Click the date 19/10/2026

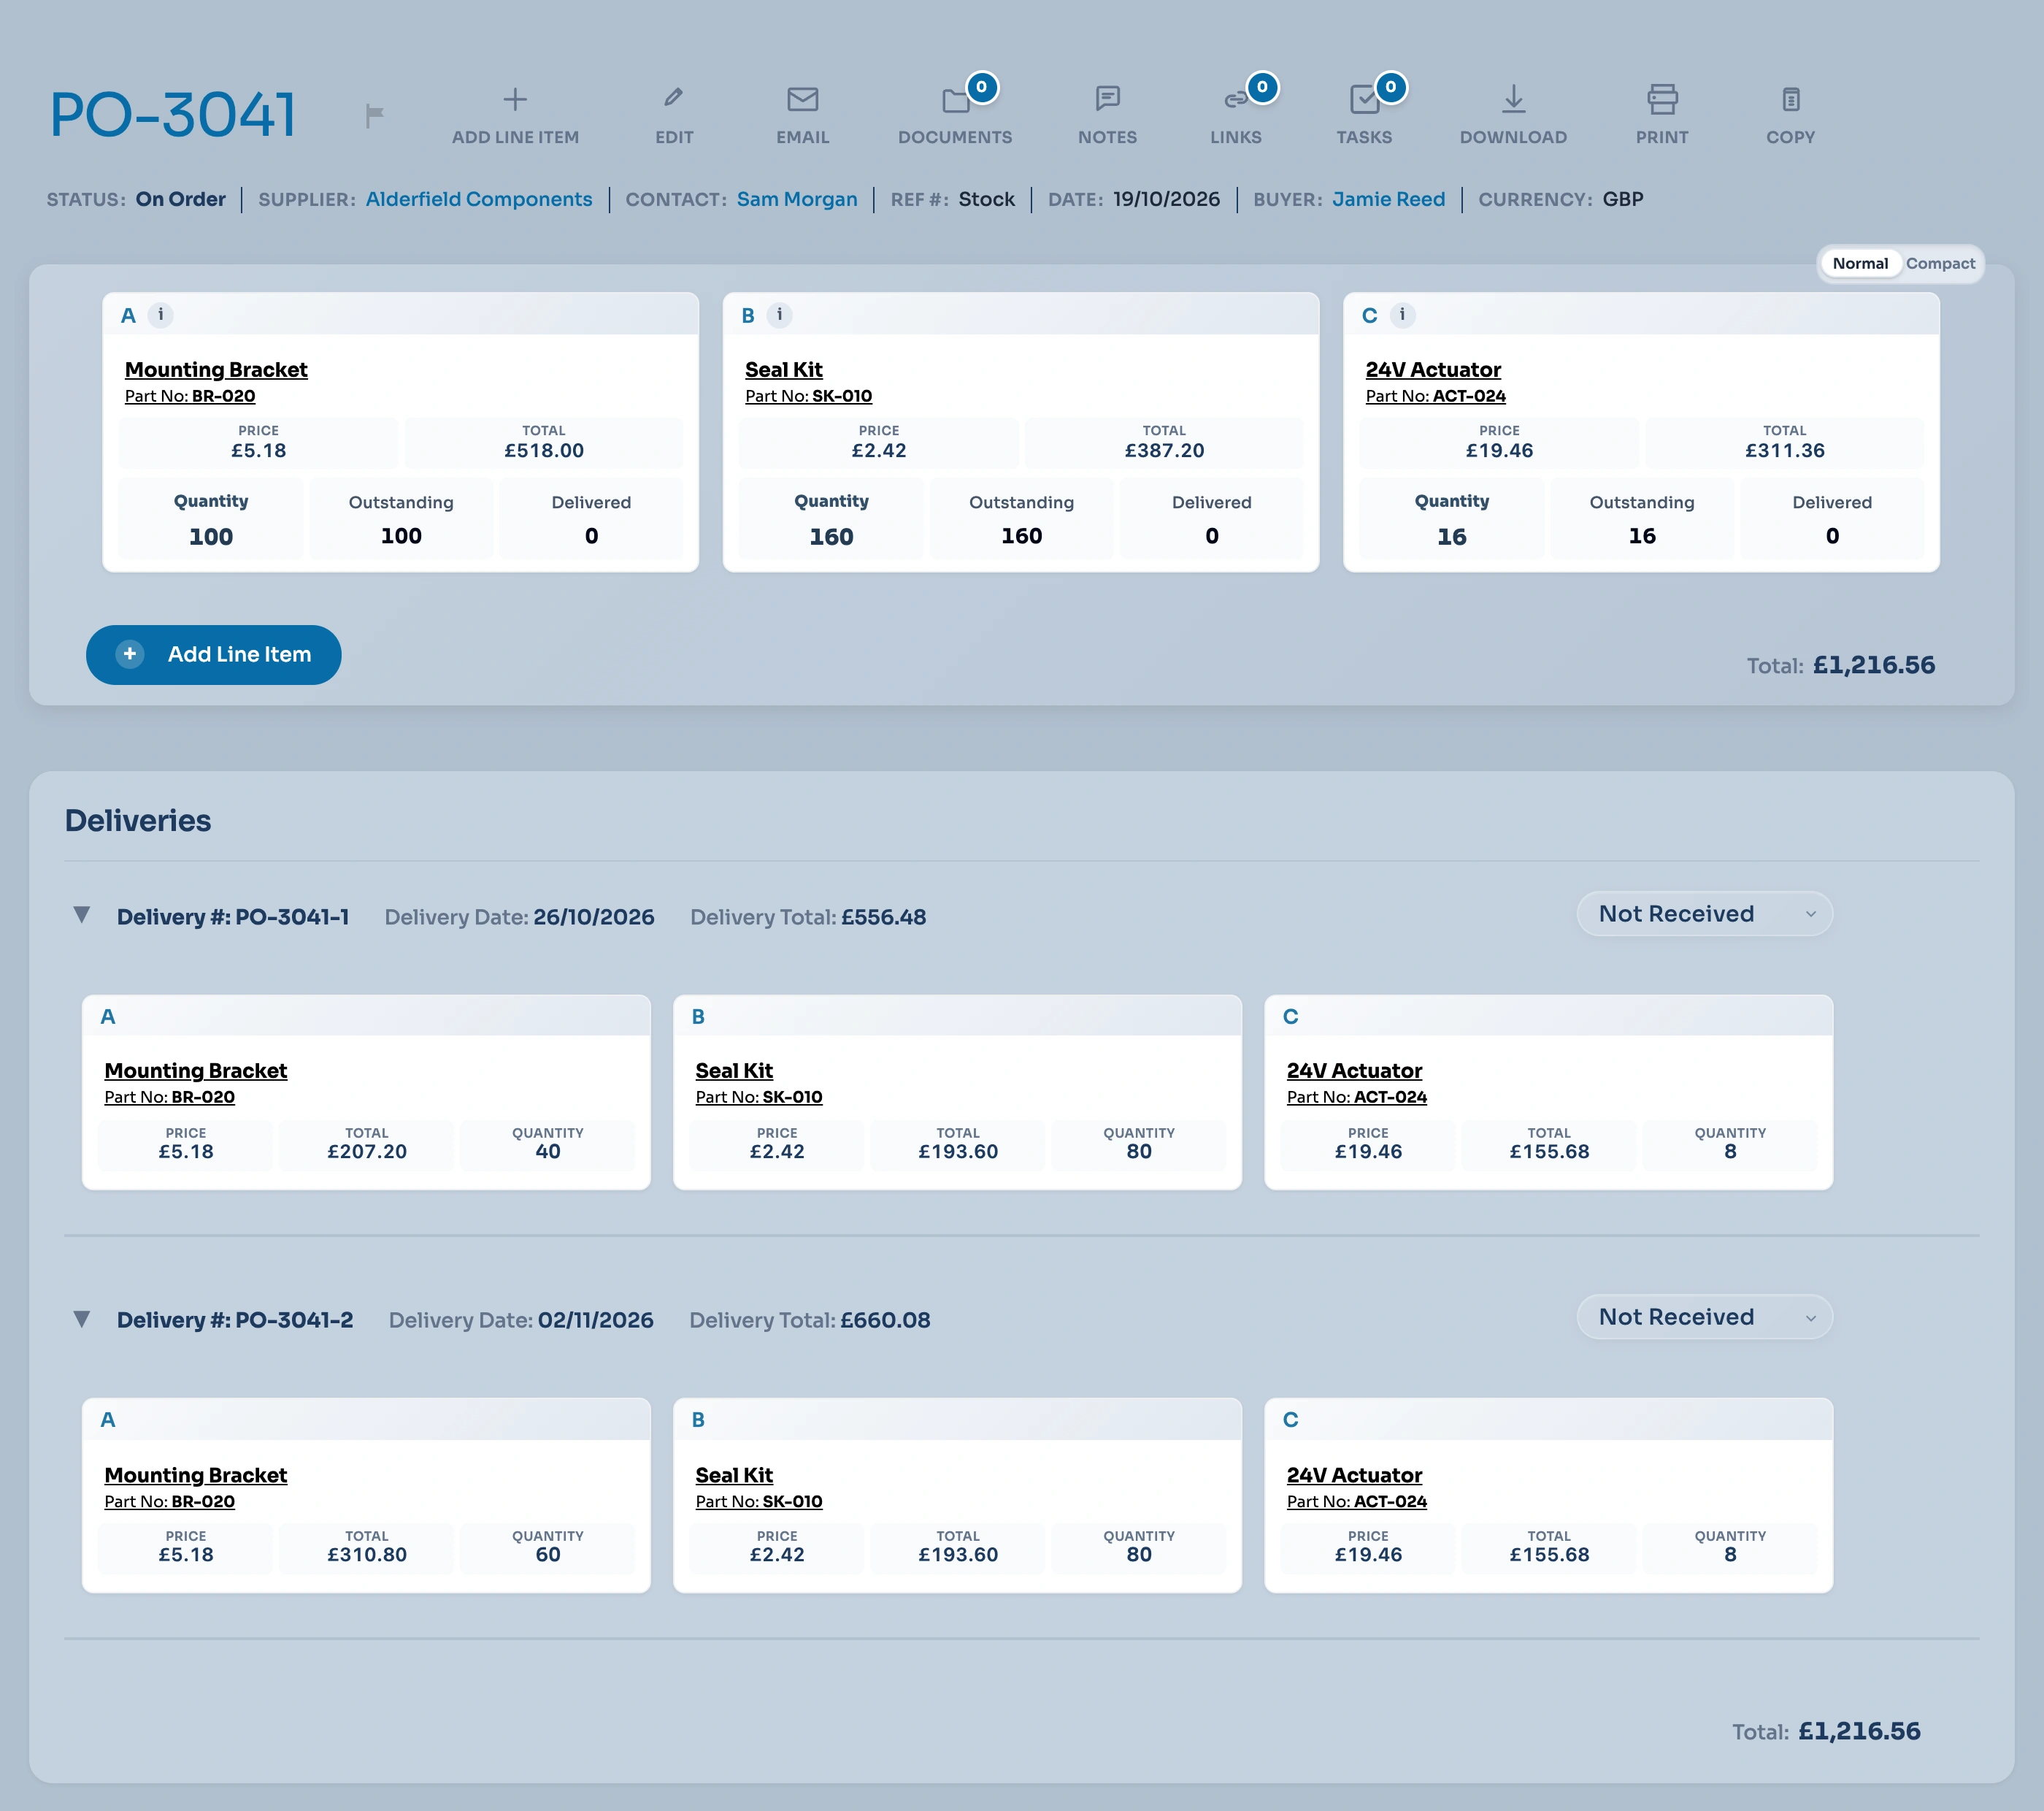pyautogui.click(x=1167, y=199)
